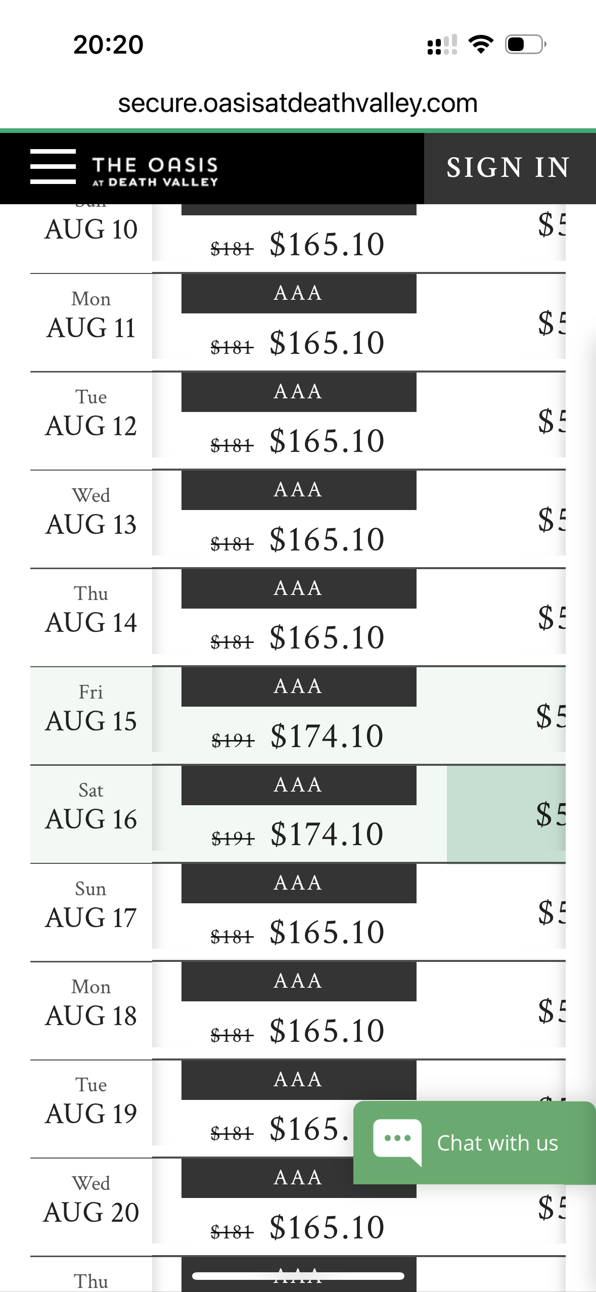Pick the Wed Aug 13 AAA rate
596x1292 pixels.
(x=298, y=520)
